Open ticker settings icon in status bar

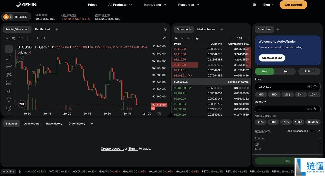pos(20,171)
